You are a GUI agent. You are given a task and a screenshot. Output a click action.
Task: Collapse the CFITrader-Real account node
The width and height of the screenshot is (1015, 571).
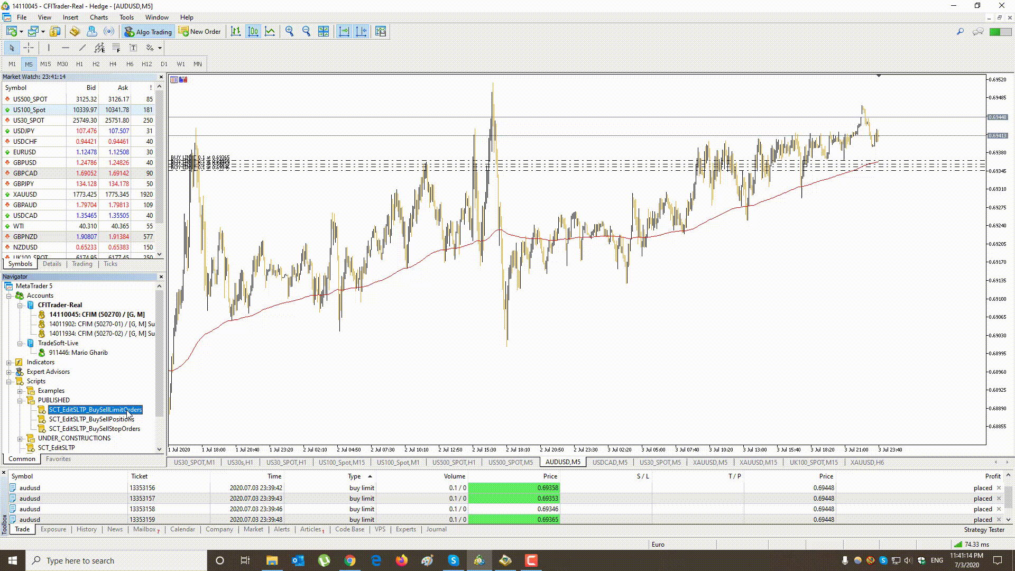(20, 305)
